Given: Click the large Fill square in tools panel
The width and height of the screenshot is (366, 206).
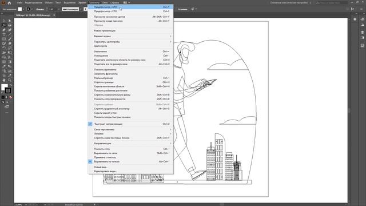Looking at the screenshot, I should tap(5, 87).
